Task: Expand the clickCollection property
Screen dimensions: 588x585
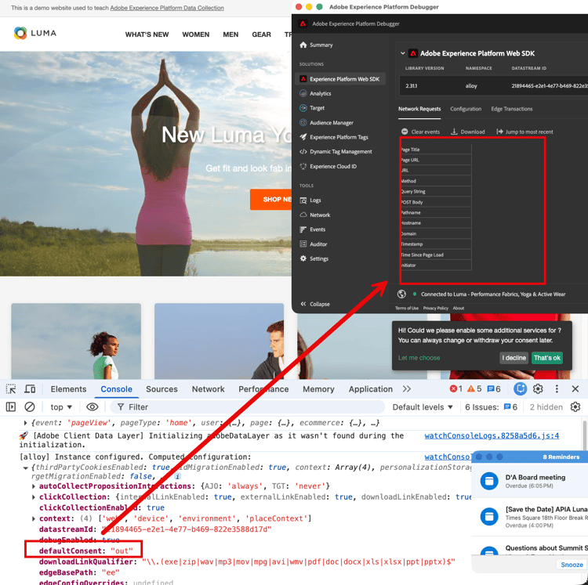Action: 34,497
